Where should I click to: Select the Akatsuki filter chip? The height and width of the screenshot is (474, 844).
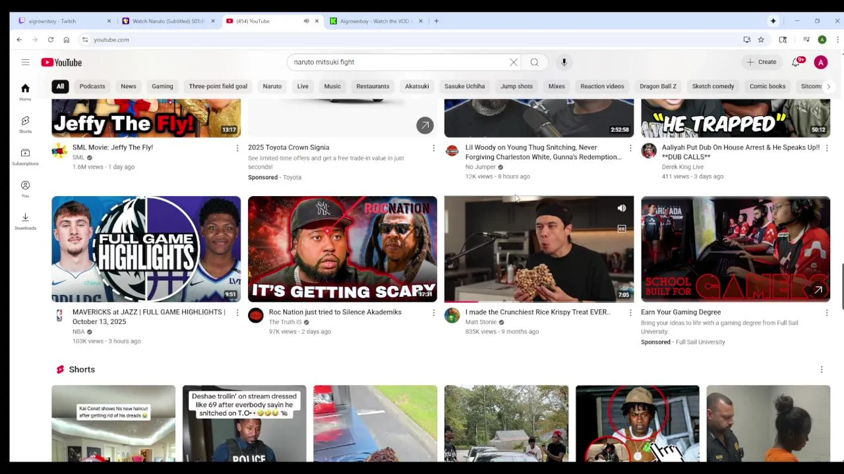[x=417, y=86]
